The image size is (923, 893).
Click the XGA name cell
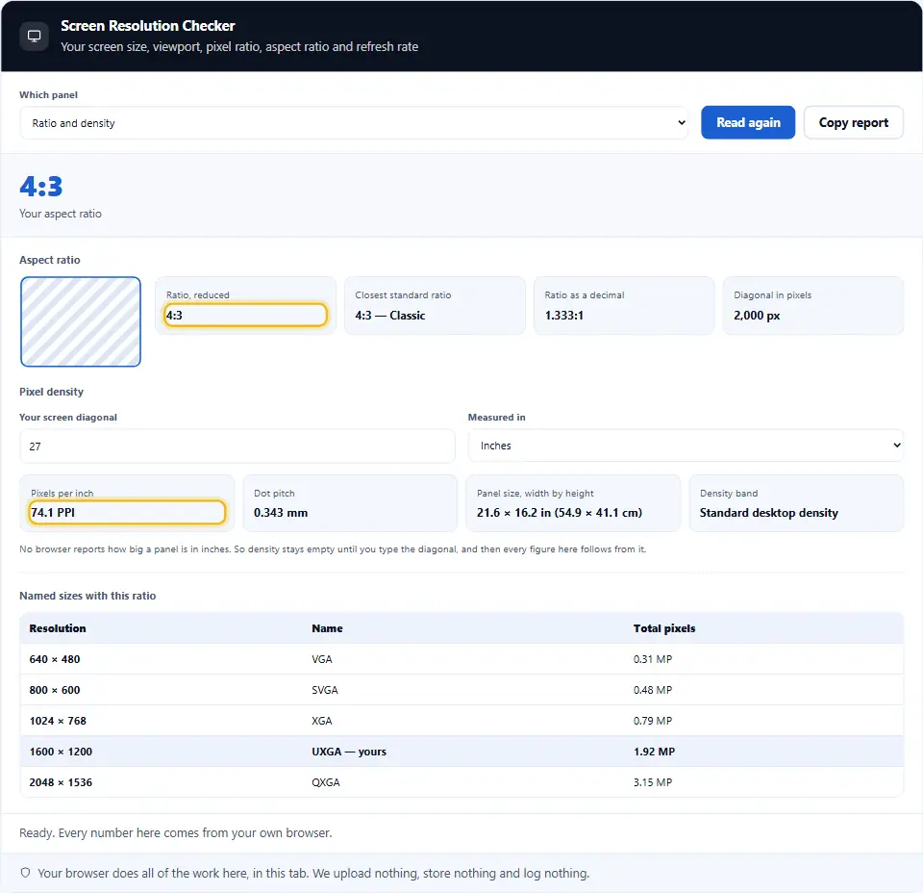(x=322, y=721)
